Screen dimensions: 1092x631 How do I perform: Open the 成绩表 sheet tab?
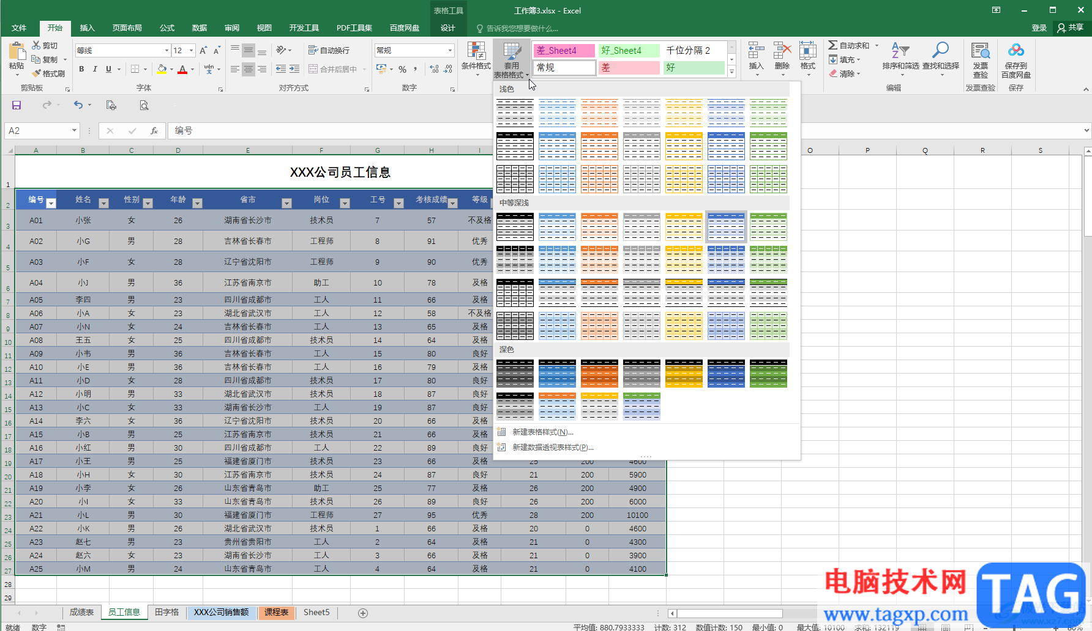81,612
